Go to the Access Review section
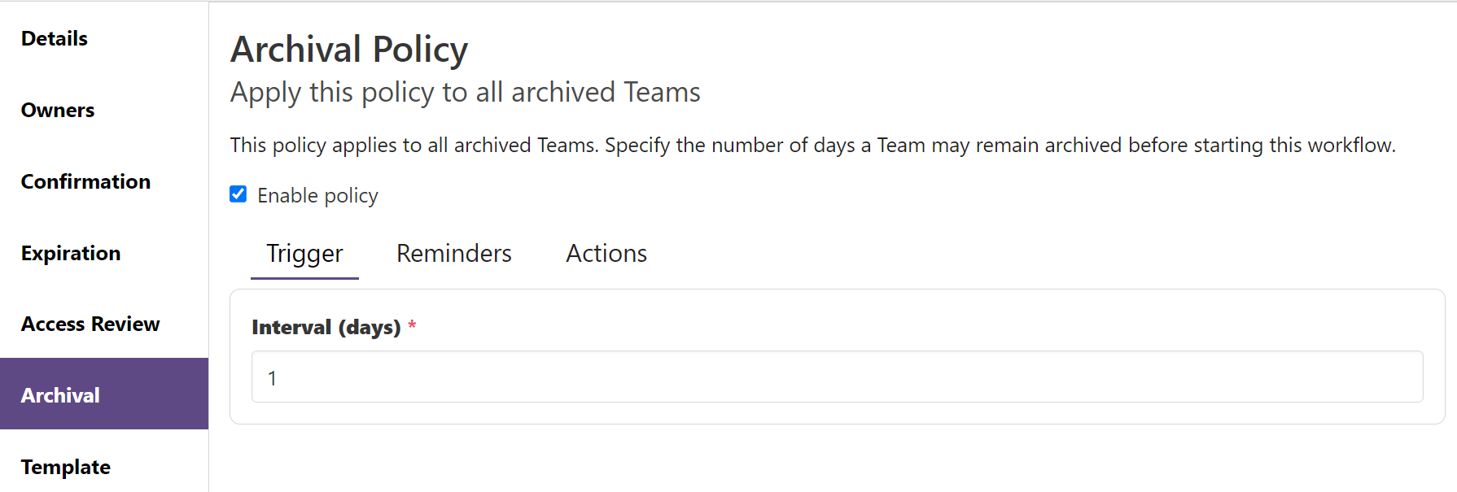 [x=90, y=324]
